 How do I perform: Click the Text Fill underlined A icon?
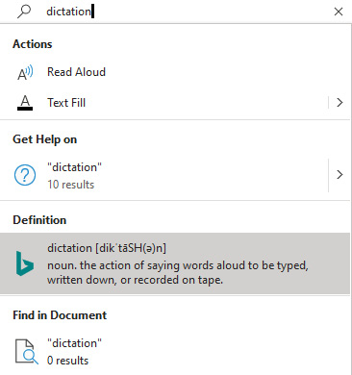point(25,103)
